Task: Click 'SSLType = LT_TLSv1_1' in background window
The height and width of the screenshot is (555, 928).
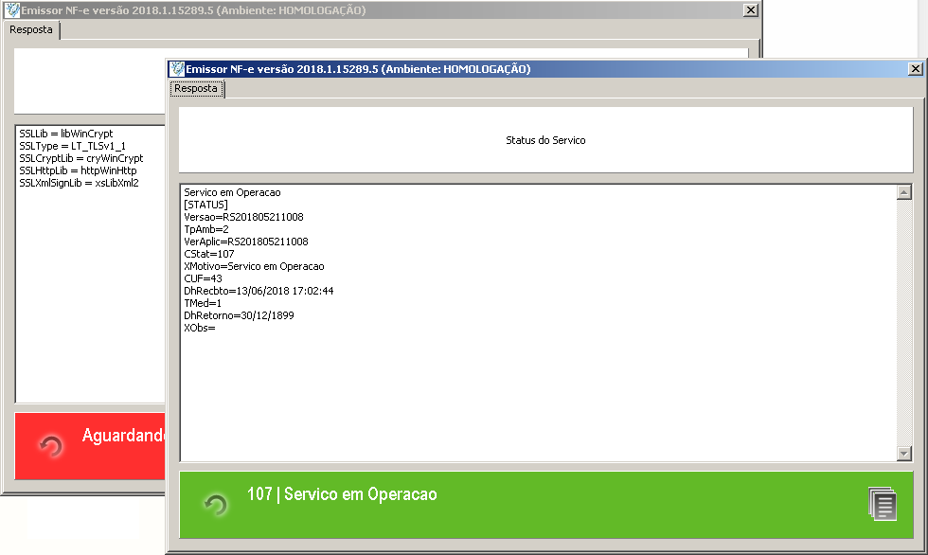Action: pos(72,146)
